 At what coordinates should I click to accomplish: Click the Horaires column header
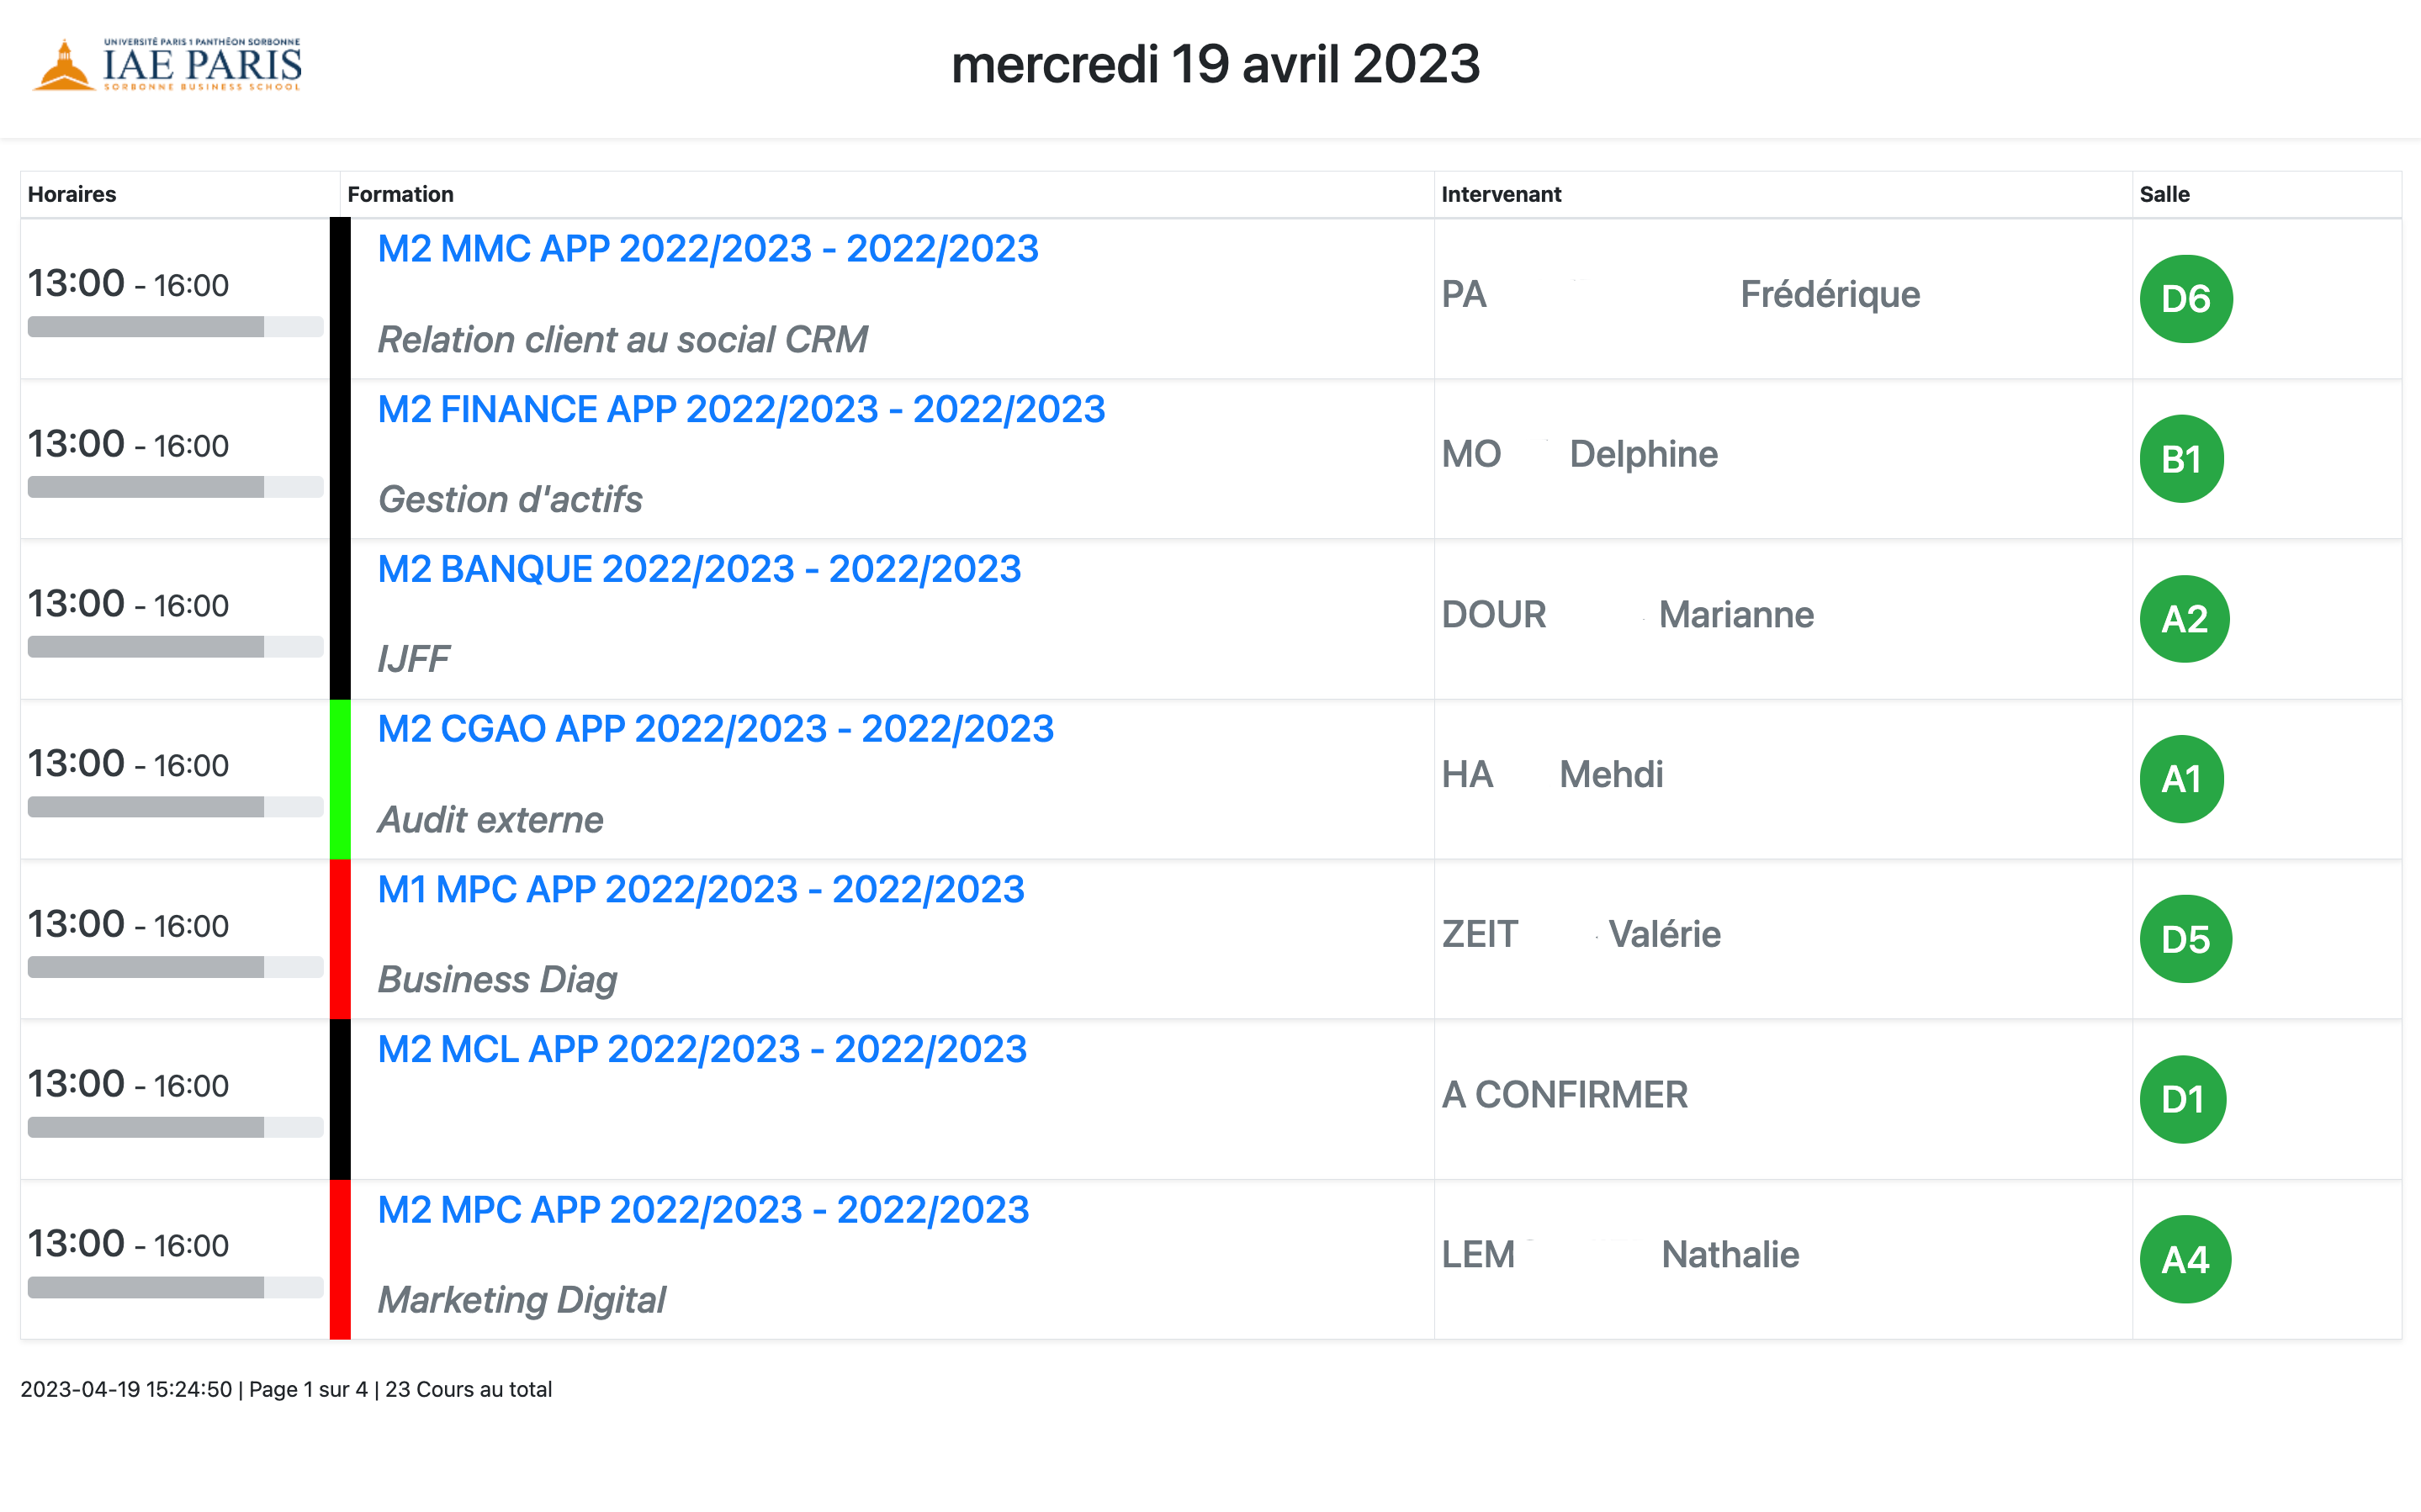(71, 194)
